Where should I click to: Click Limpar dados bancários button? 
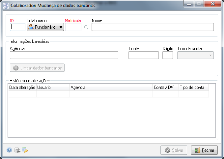pos(38,68)
